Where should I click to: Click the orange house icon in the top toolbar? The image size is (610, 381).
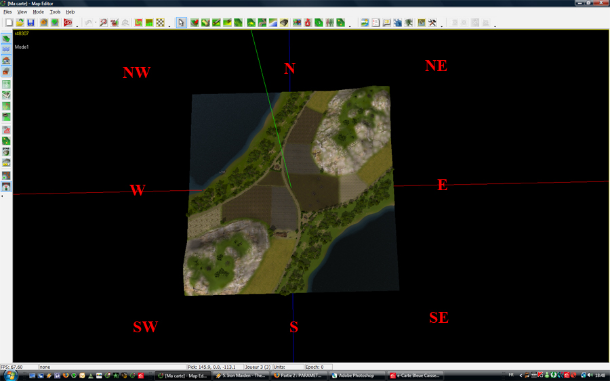43,22
